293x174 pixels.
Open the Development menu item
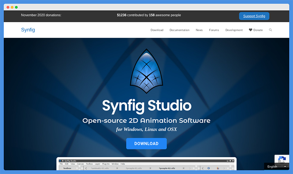point(234,30)
